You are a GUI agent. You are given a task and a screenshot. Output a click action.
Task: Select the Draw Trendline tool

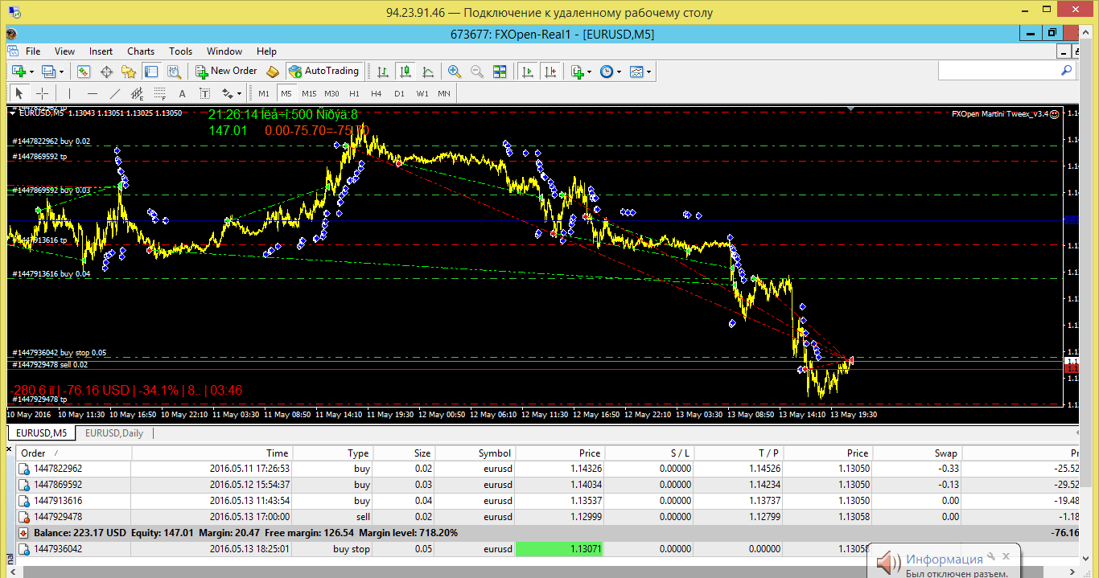115,93
